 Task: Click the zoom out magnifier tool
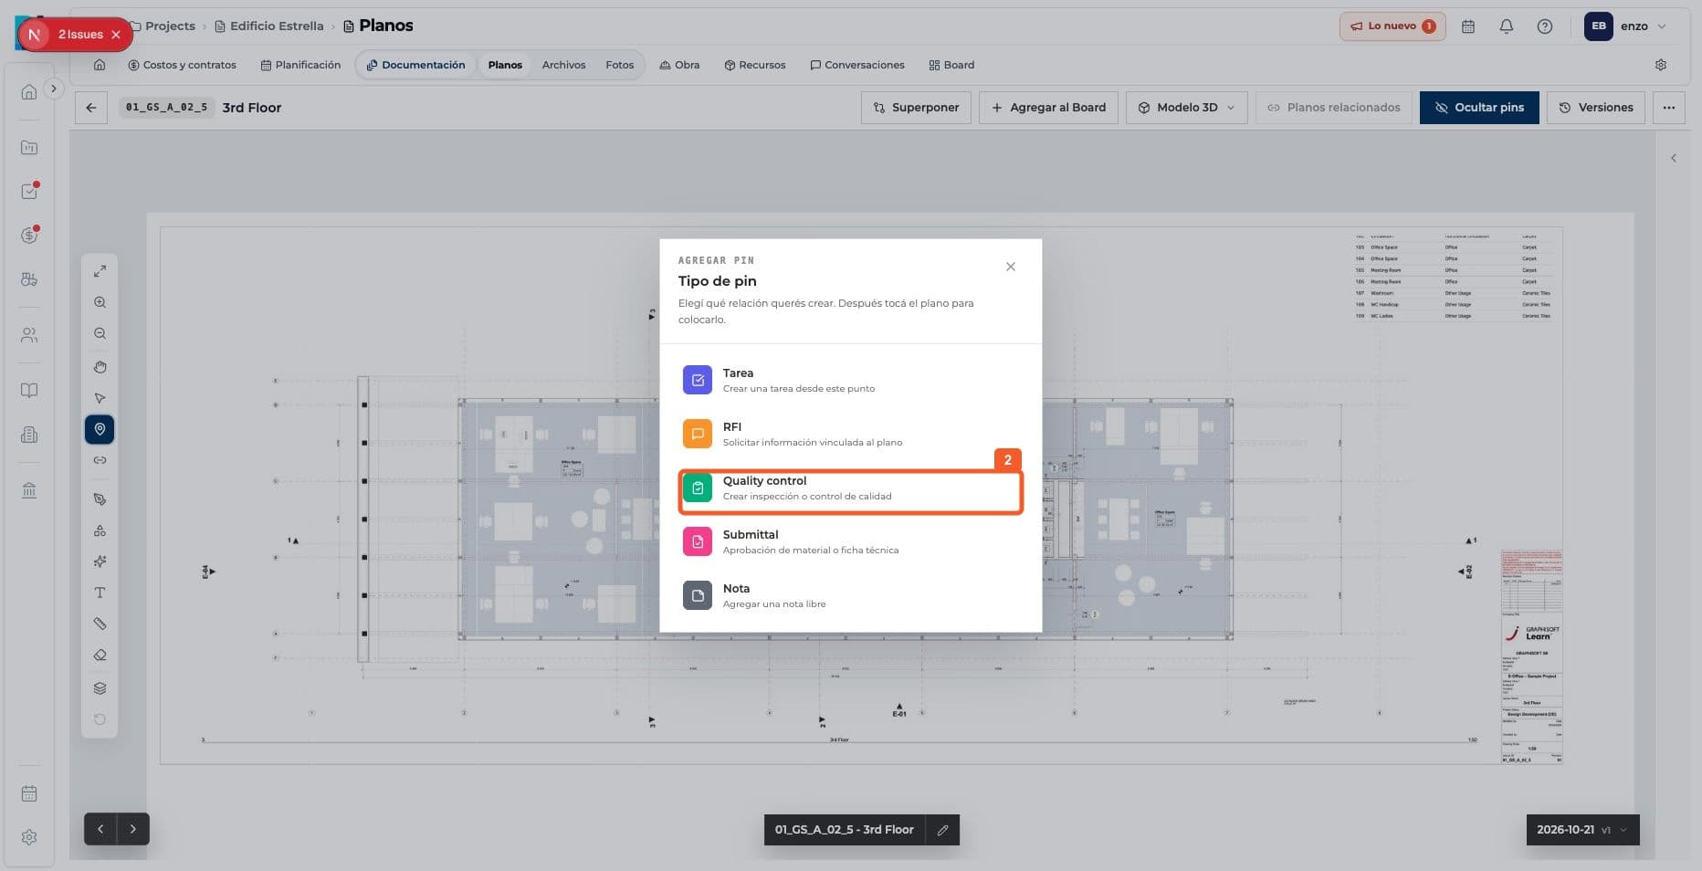[x=100, y=334]
